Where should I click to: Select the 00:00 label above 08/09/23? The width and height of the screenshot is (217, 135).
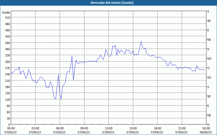coord(206,129)
